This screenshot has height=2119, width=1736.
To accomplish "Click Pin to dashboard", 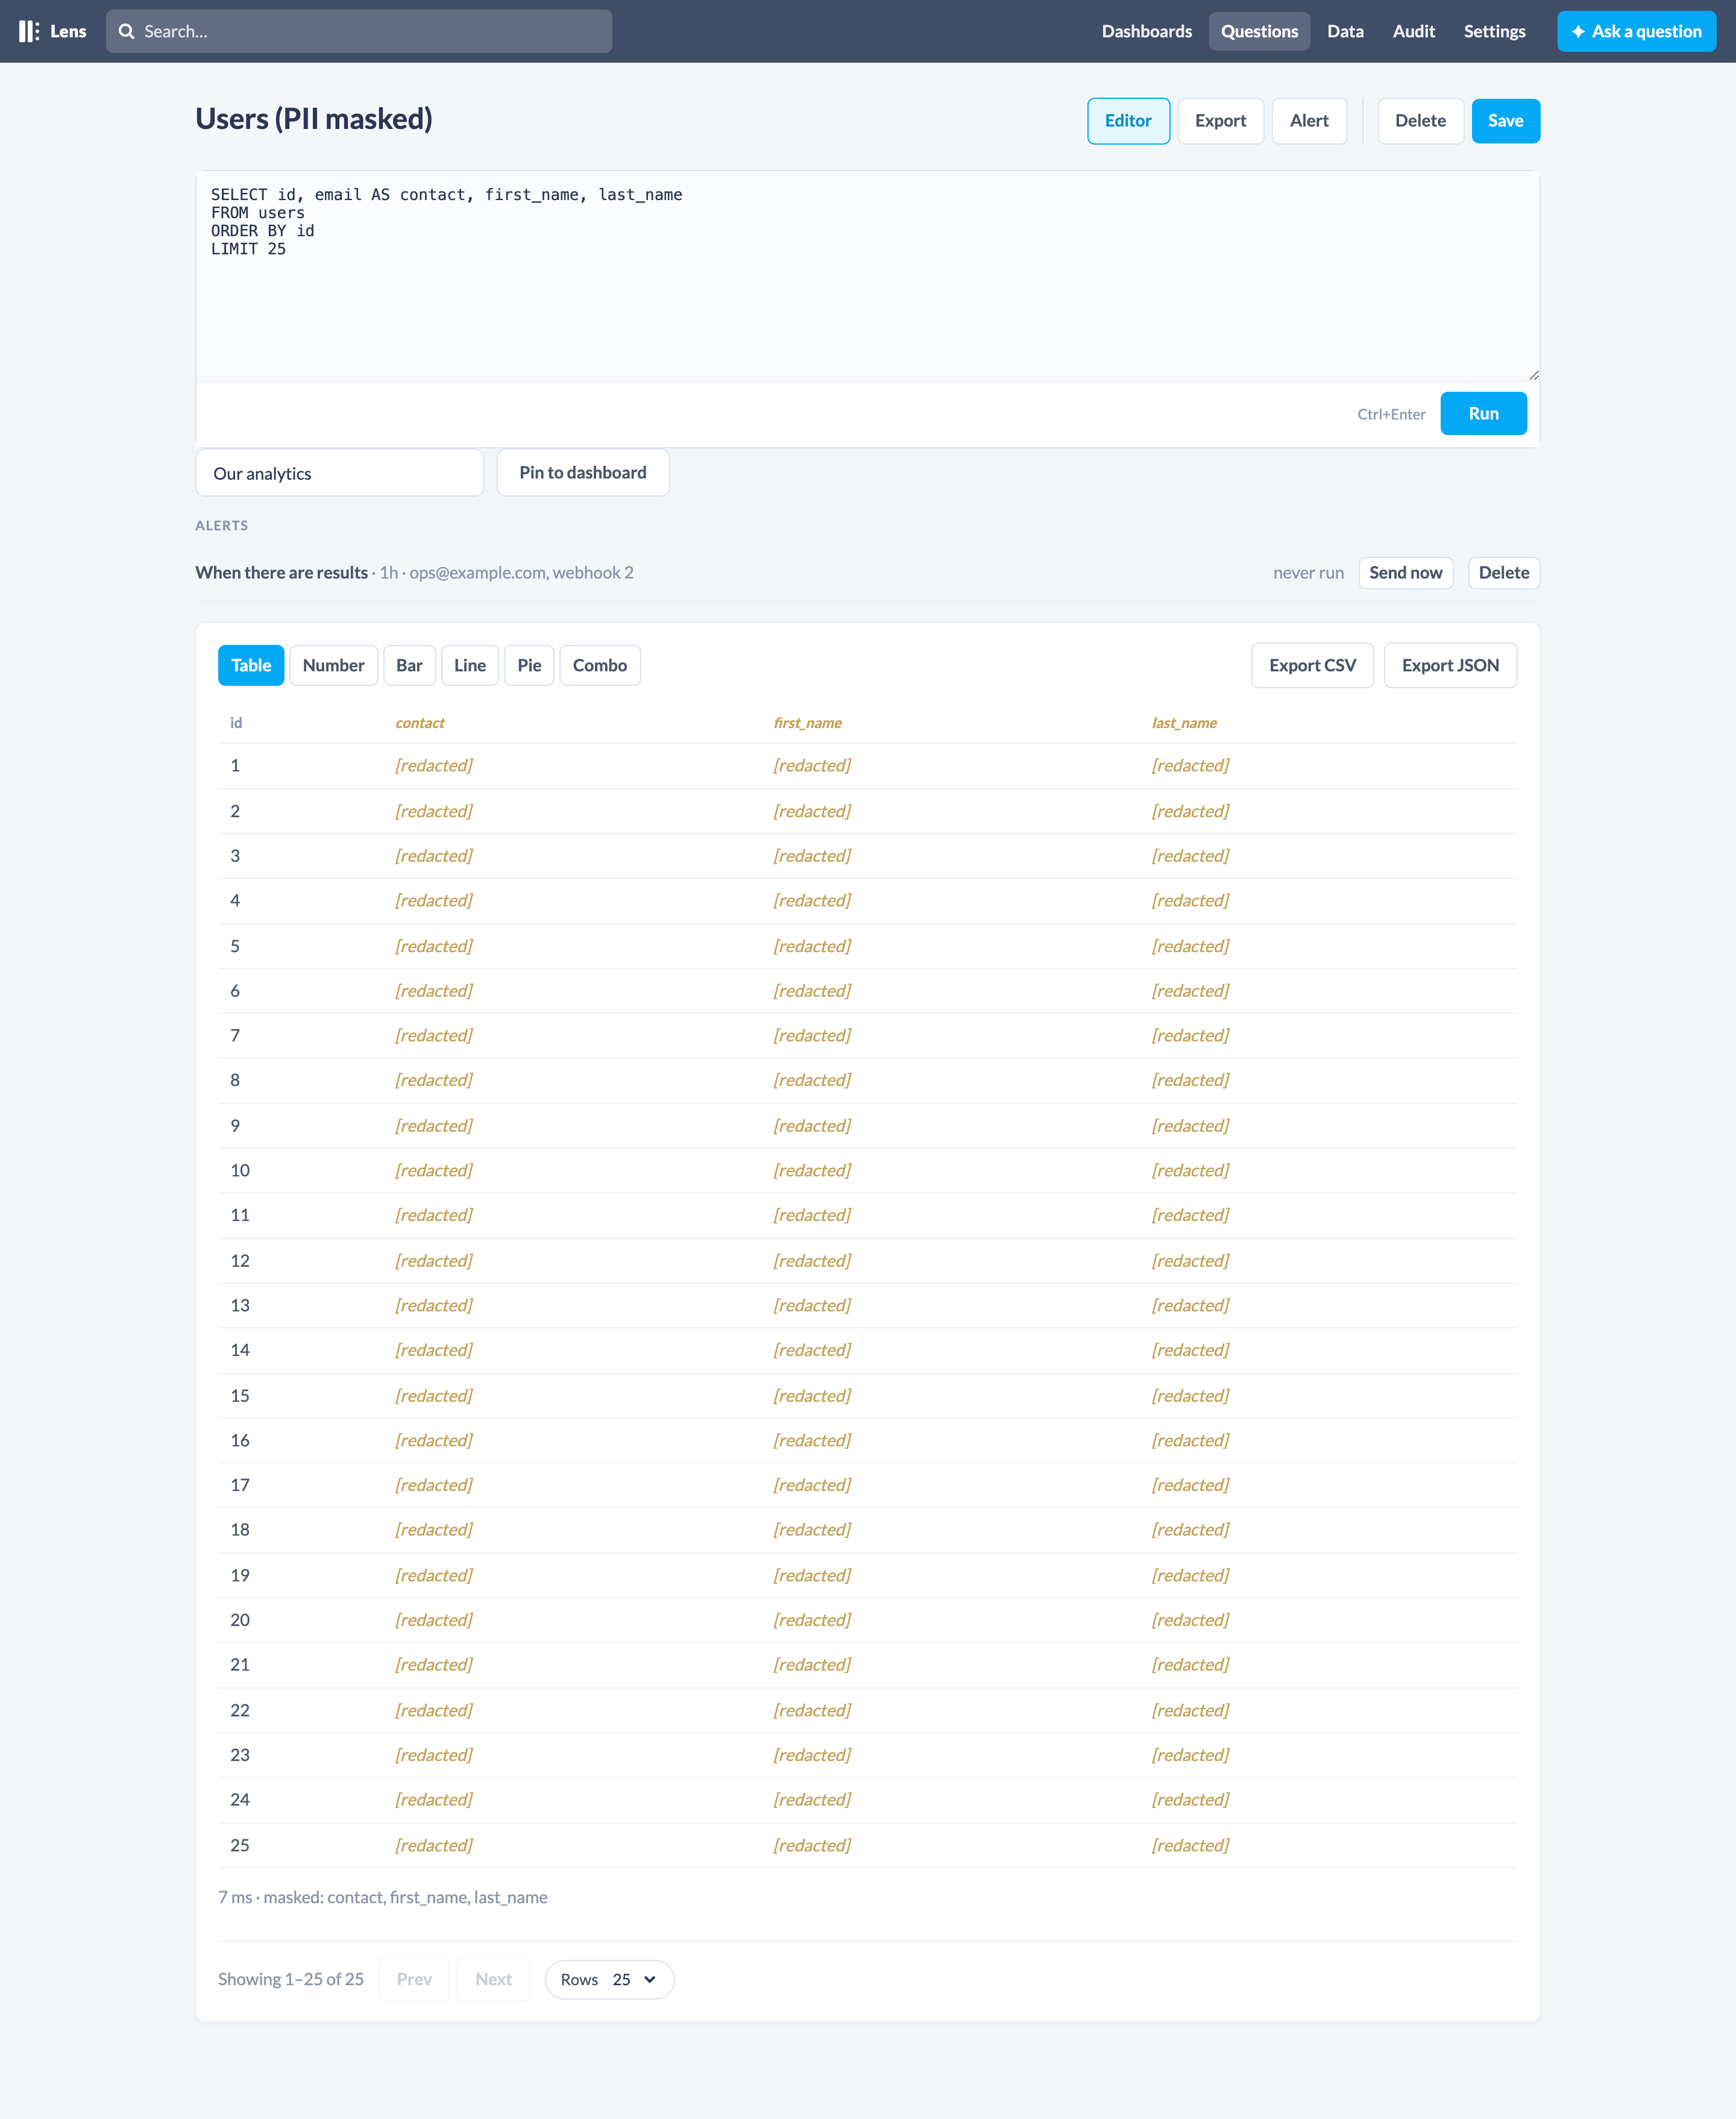I will coord(583,473).
